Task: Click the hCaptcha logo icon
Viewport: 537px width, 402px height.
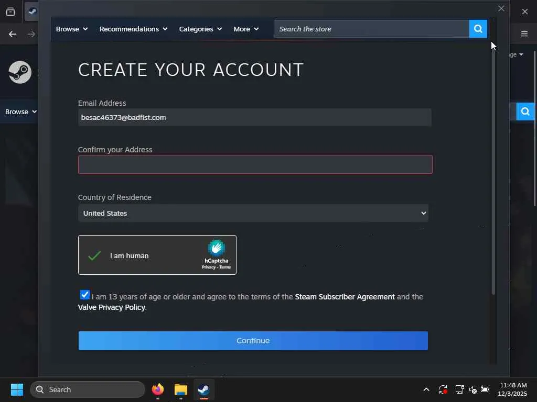Action: coord(217,248)
